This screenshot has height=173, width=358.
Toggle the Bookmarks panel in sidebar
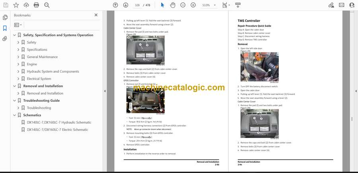coord(5,28)
